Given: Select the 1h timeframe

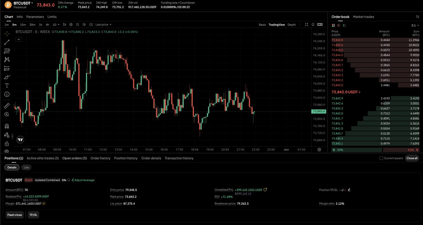Looking at the screenshot, I should pyautogui.click(x=41, y=25).
